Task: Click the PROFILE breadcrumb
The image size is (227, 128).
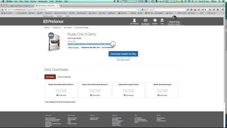Action: (x=47, y=28)
